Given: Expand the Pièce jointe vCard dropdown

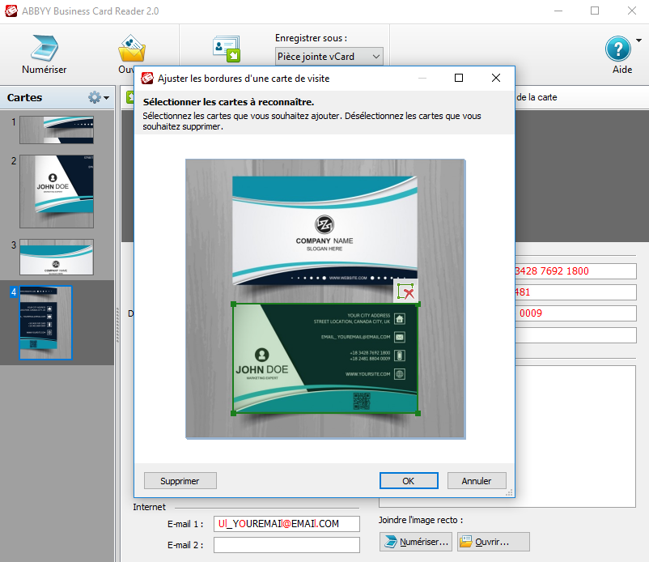Looking at the screenshot, I should click(329, 57).
